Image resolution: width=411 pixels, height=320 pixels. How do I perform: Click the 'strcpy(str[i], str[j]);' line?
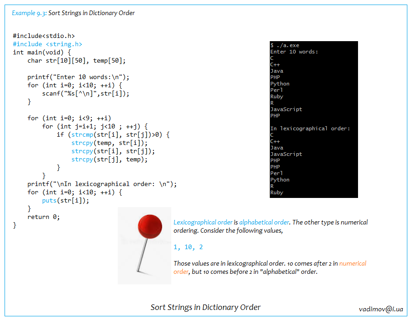(x=113, y=151)
